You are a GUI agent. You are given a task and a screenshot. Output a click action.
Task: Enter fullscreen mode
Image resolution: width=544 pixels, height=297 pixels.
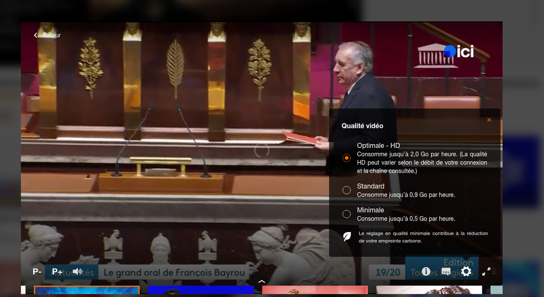tap(486, 272)
